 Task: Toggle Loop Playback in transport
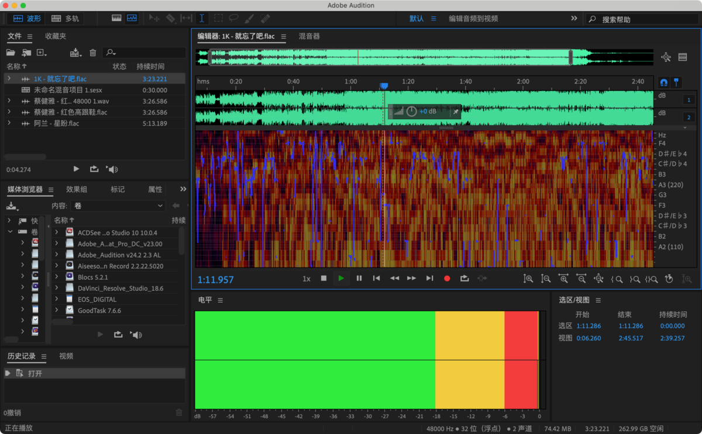pyautogui.click(x=464, y=279)
